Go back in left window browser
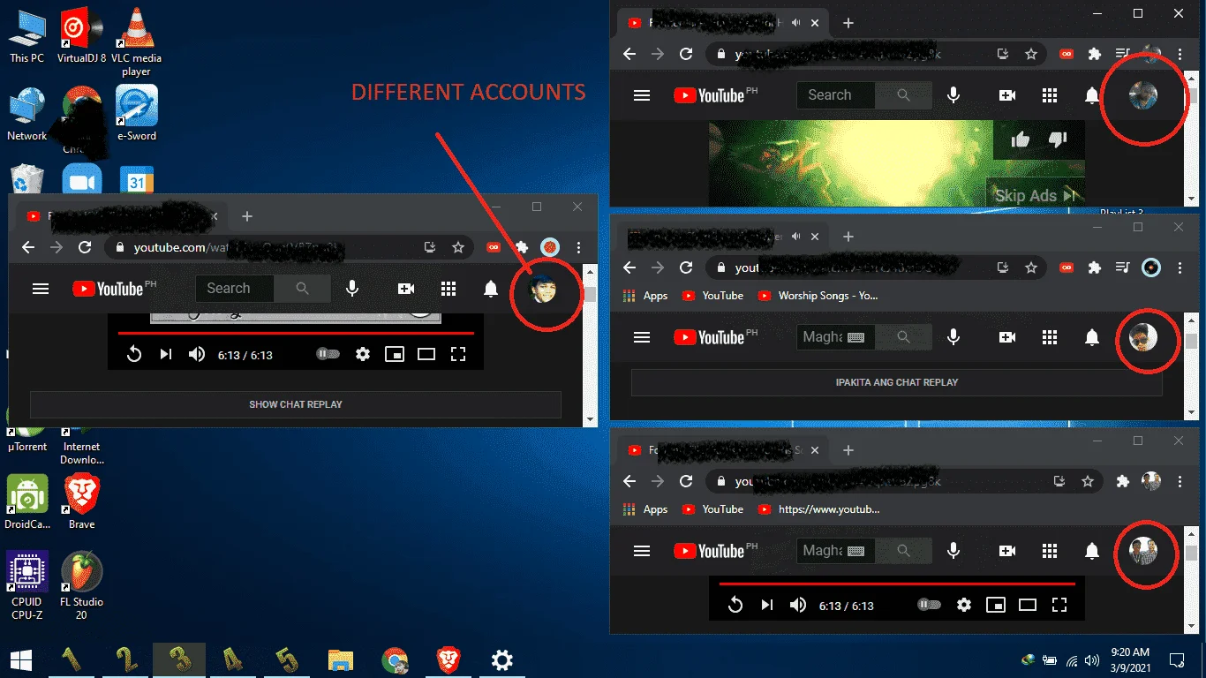 (x=28, y=248)
